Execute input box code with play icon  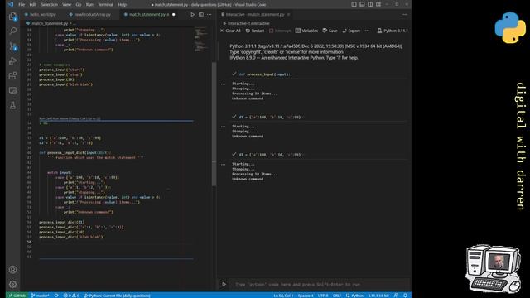[224, 285]
